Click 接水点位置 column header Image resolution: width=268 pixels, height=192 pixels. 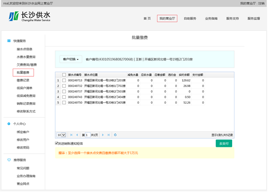pos(91,75)
